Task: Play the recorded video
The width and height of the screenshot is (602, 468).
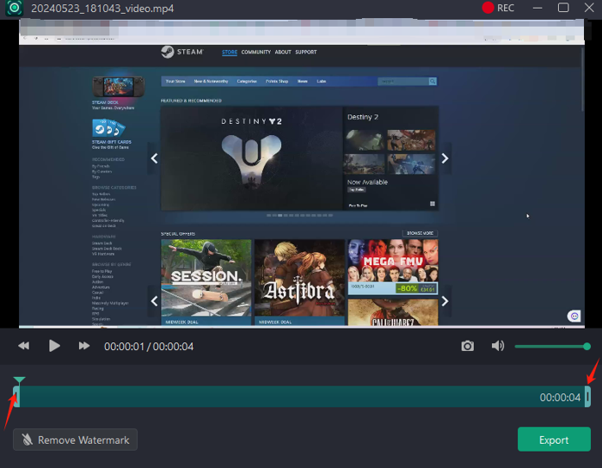Action: click(x=54, y=346)
